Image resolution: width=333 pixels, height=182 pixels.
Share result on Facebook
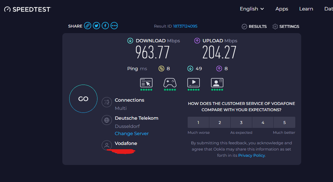click(x=105, y=26)
